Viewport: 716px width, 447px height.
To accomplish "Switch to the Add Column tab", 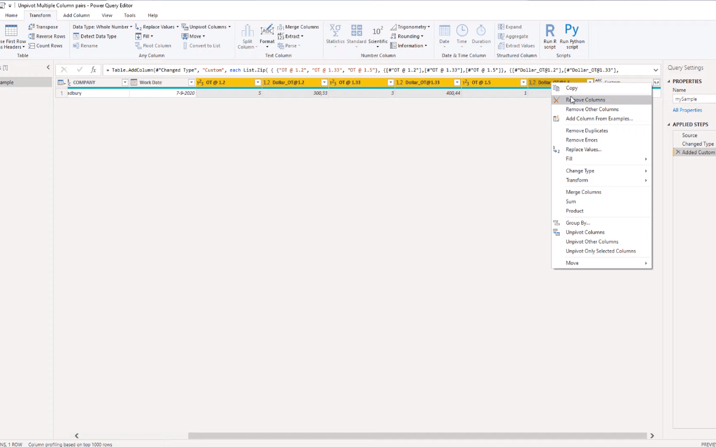I will [76, 16].
